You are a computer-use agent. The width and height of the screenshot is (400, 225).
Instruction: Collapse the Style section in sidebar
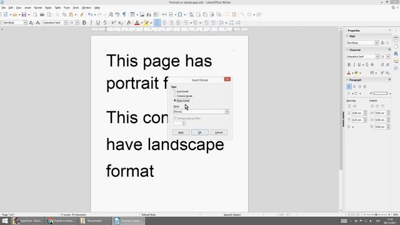[347, 36]
